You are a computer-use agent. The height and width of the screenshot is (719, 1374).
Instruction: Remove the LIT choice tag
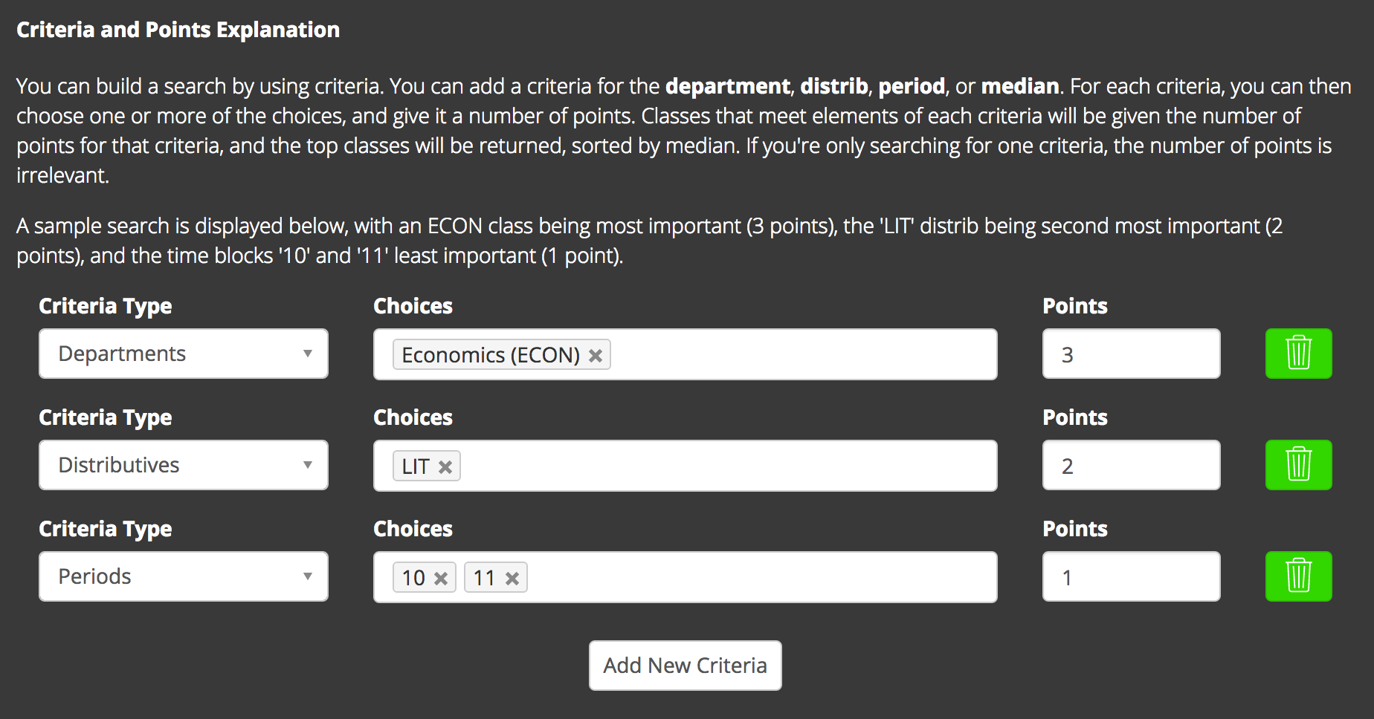coord(445,467)
